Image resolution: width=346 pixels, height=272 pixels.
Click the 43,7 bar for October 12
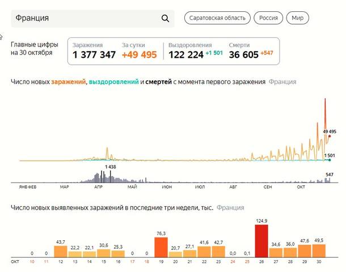(x=61, y=252)
